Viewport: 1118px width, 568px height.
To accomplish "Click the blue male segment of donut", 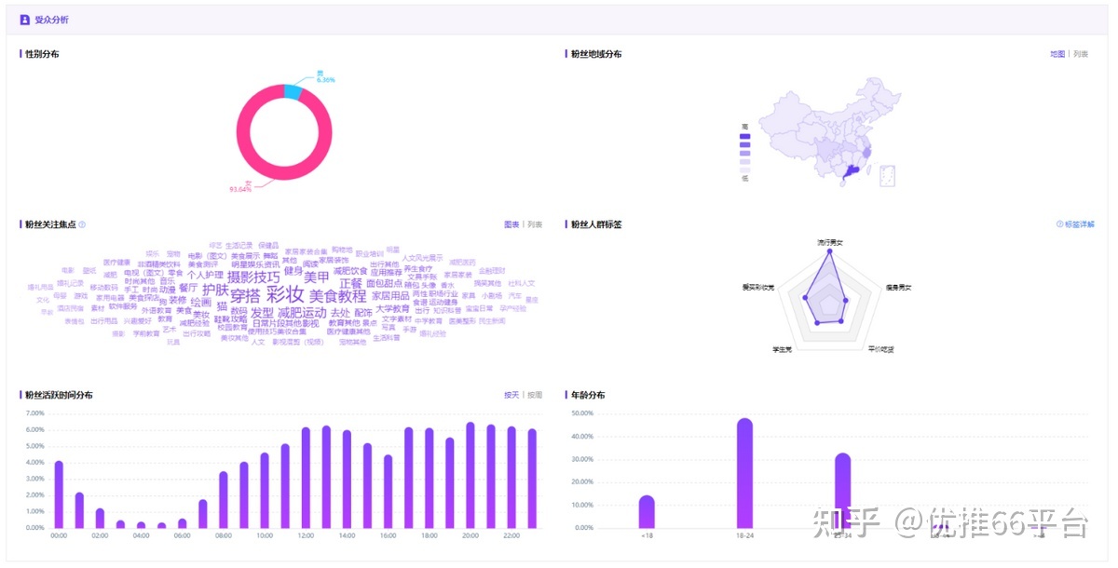I will [x=293, y=92].
